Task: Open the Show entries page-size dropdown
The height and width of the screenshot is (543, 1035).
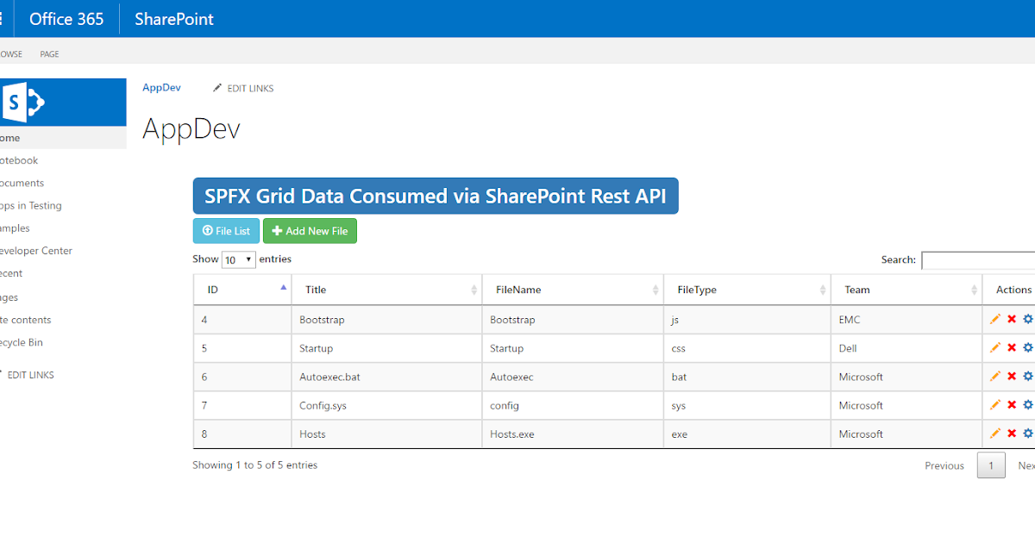Action: pos(241,259)
